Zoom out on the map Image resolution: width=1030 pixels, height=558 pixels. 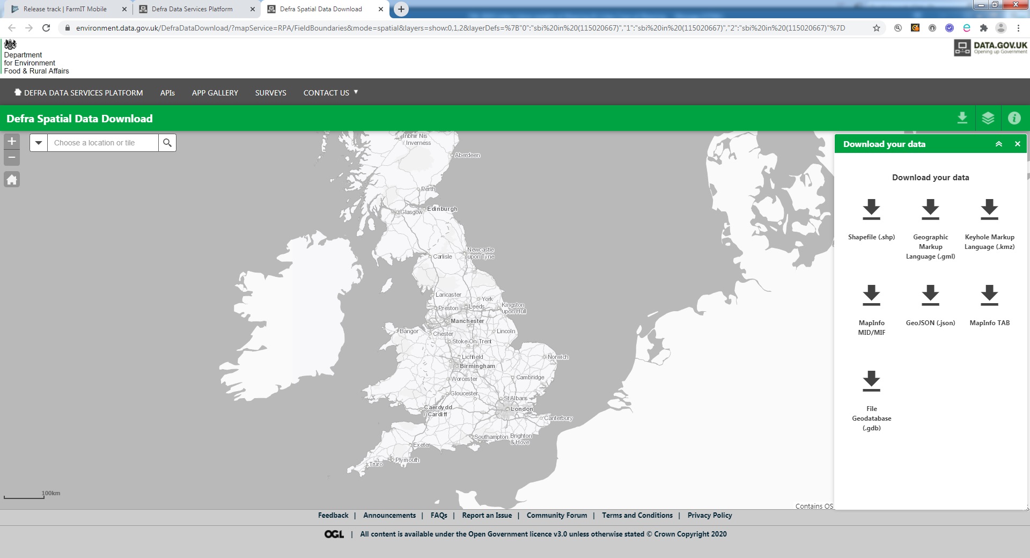pos(12,158)
